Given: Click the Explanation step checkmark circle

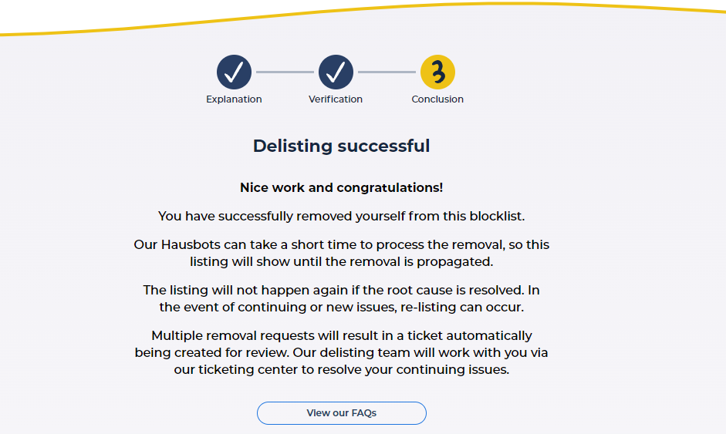Looking at the screenshot, I should [234, 72].
